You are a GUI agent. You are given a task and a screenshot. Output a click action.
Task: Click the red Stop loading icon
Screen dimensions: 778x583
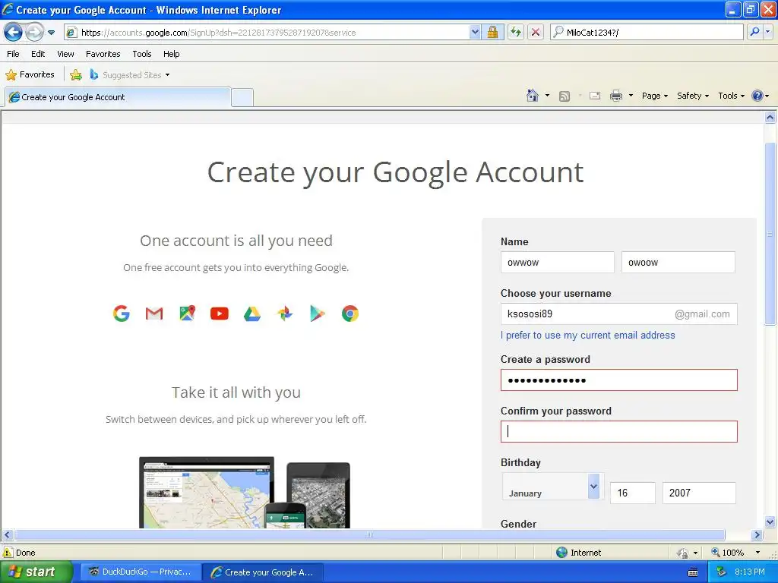[536, 33]
